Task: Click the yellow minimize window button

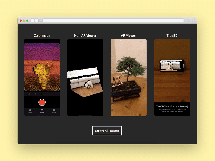Action: click(x=24, y=20)
